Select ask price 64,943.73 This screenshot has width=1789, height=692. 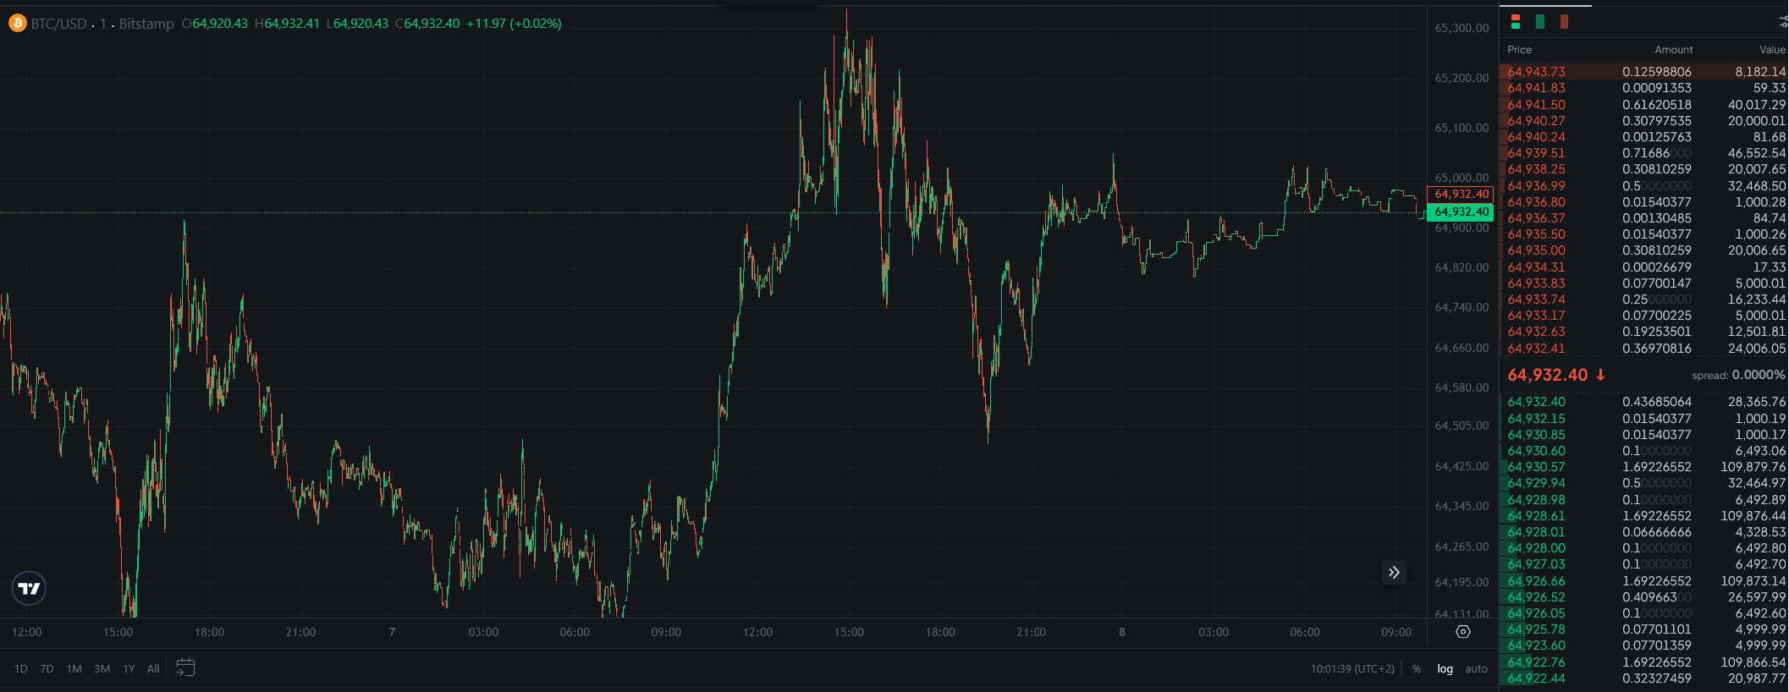point(1536,72)
